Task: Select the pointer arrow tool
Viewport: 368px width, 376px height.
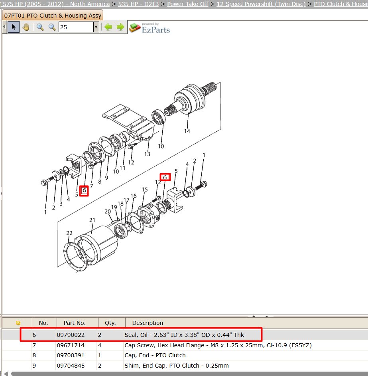Action: pos(14,27)
